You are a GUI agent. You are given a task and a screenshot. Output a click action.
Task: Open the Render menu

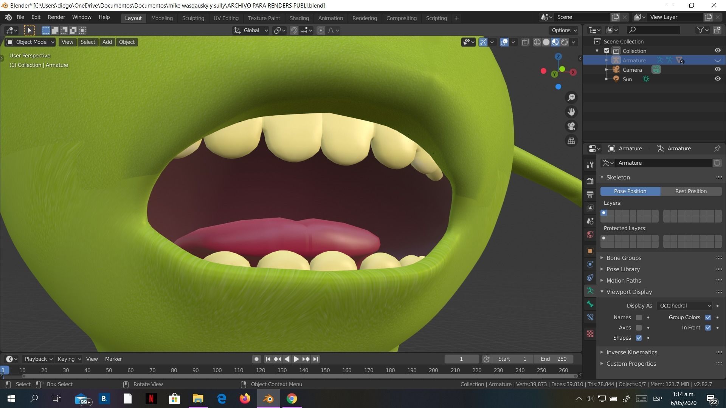coord(56,17)
